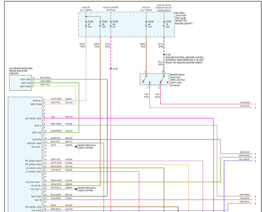Select the BRAKE PEDAL POSITION (BPP) SWITCH caption
262x212 pixels.
(x=177, y=80)
